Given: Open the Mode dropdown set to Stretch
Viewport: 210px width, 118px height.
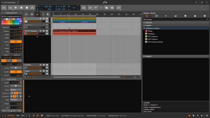Looking at the screenshot, I should (x=16, y=90).
